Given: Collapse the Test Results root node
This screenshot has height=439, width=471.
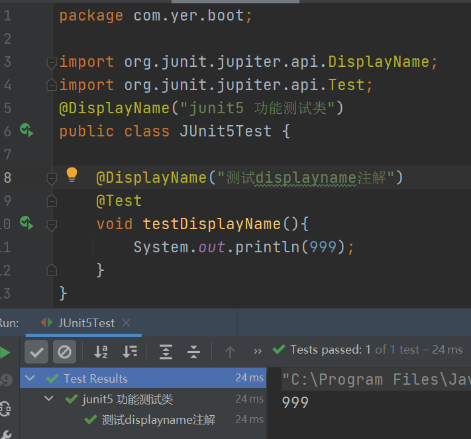Looking at the screenshot, I should tap(30, 378).
